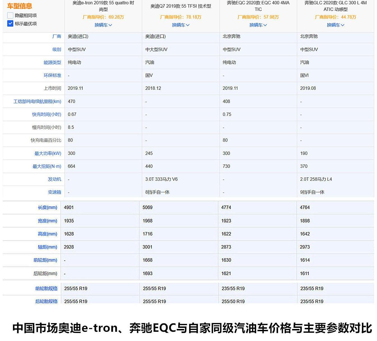
Task: Click the 工信部纯电续航里程(km) label
Action: [37, 101]
